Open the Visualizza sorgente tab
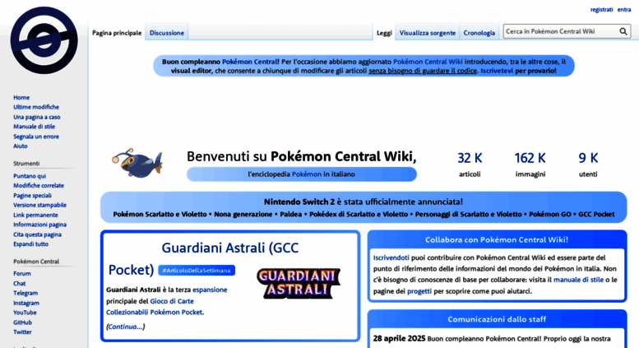639x348 pixels. (x=427, y=33)
